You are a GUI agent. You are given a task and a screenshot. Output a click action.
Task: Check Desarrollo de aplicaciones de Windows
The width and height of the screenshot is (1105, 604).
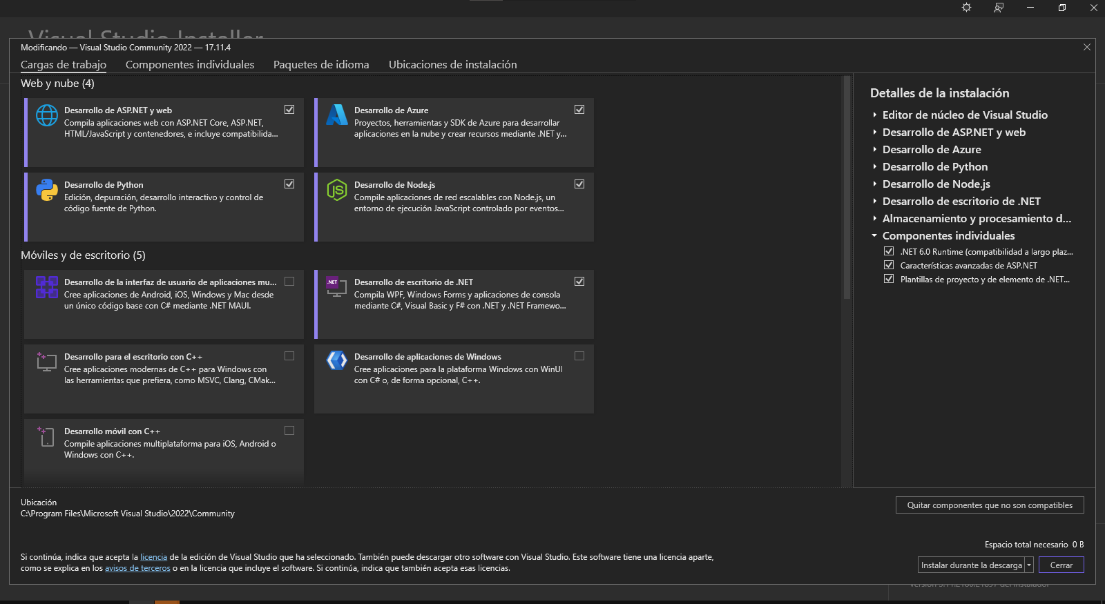click(579, 355)
